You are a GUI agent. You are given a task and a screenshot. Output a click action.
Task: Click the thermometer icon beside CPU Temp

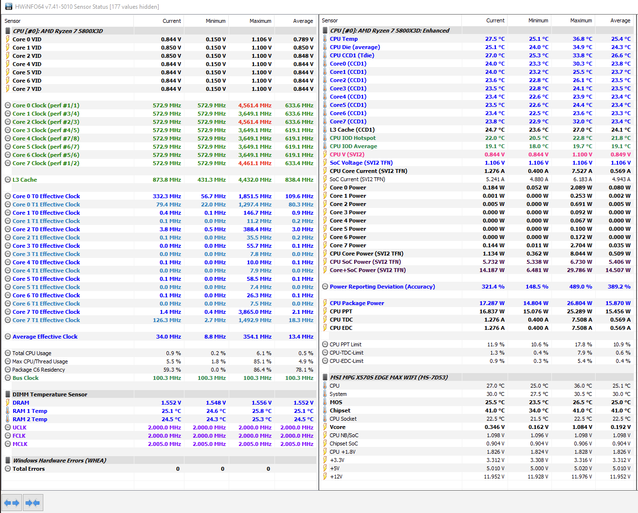point(325,39)
